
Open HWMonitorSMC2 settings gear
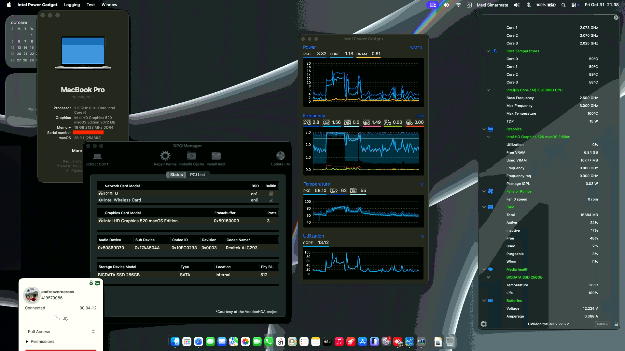coord(484,324)
